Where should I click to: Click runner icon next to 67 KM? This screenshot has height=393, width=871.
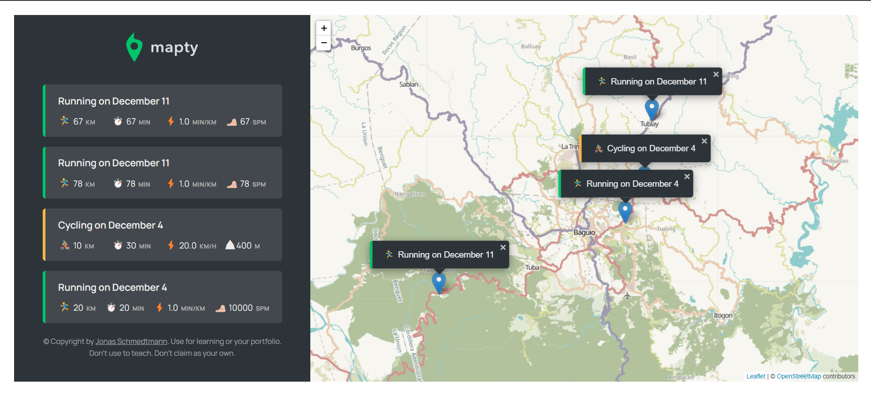[x=65, y=121]
